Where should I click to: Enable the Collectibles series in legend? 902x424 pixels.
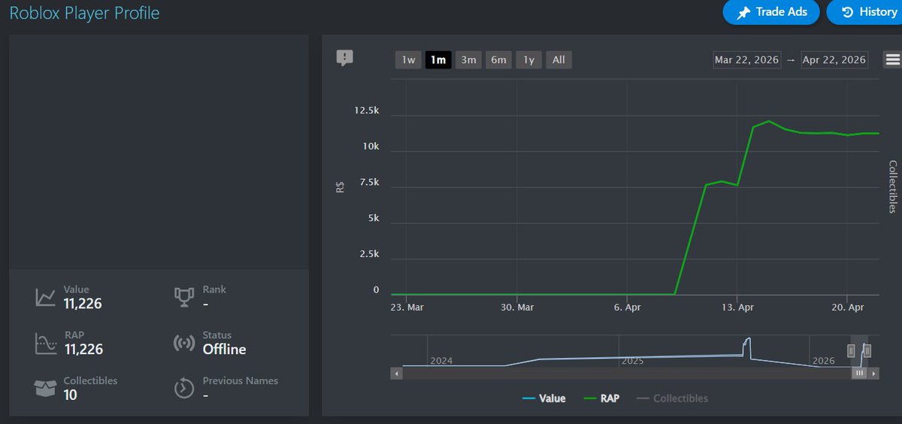pyautogui.click(x=672, y=398)
